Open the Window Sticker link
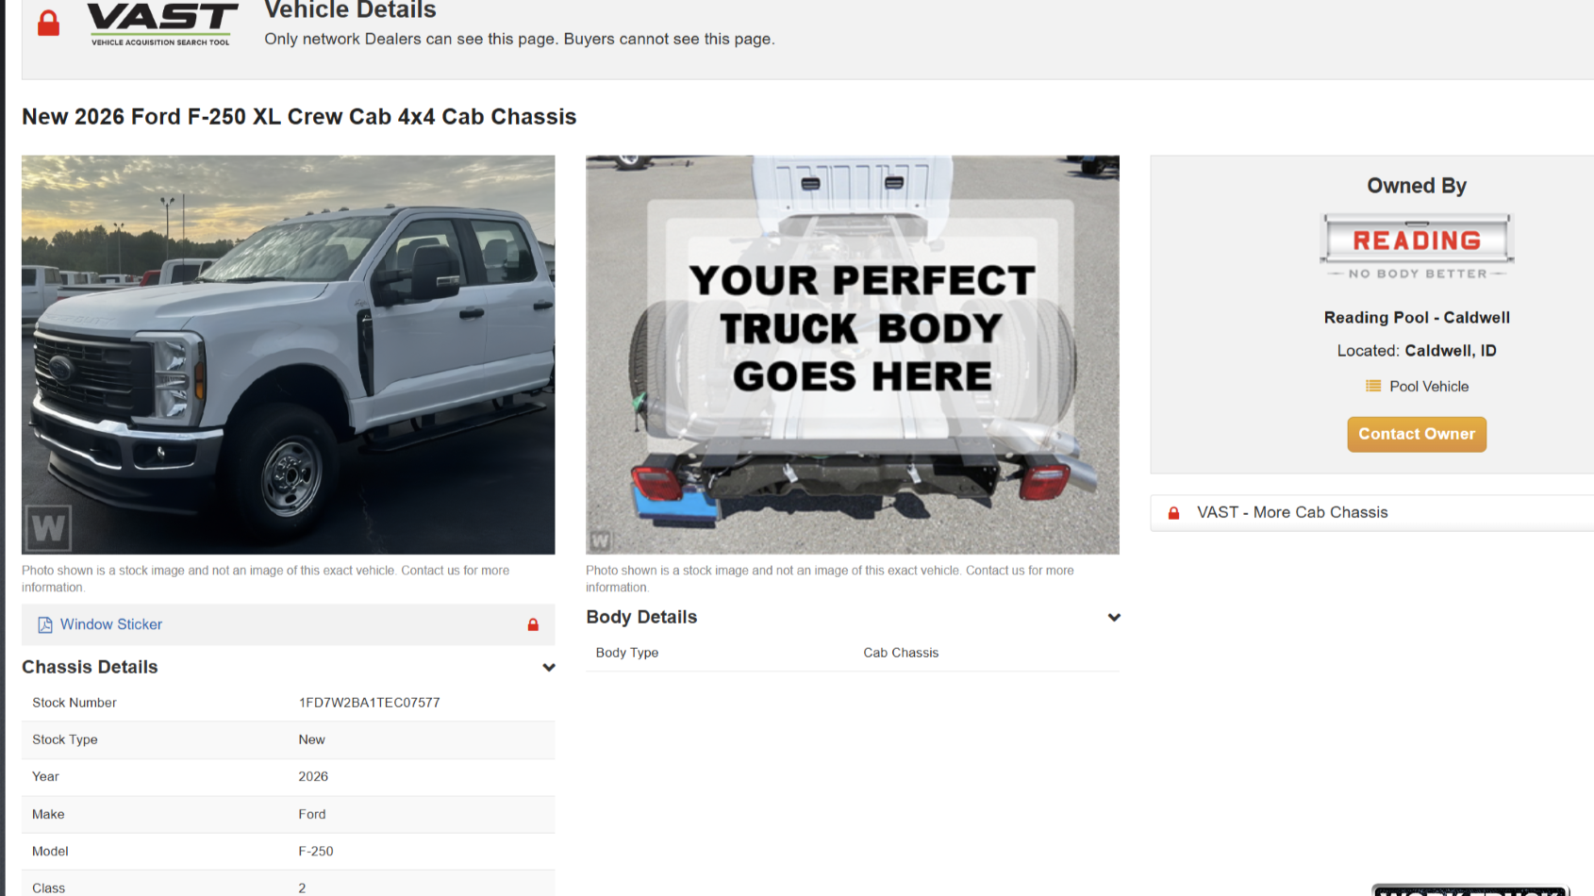This screenshot has width=1594, height=896. click(111, 624)
